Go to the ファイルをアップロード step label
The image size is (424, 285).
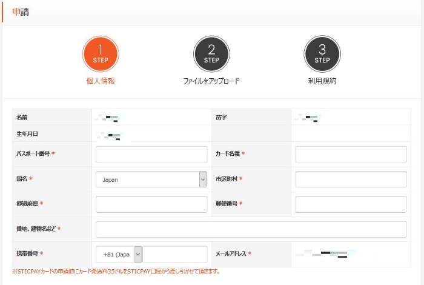(211, 81)
